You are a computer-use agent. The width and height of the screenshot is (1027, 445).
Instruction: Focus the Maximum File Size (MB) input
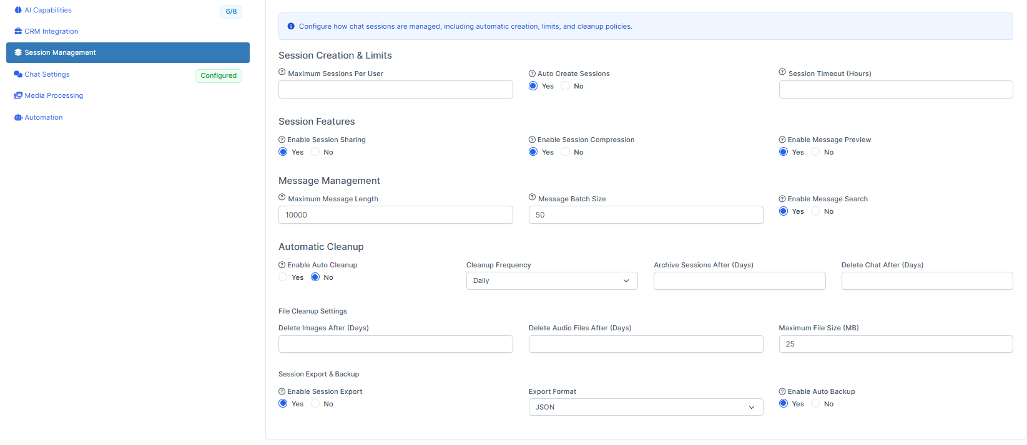tap(895, 344)
